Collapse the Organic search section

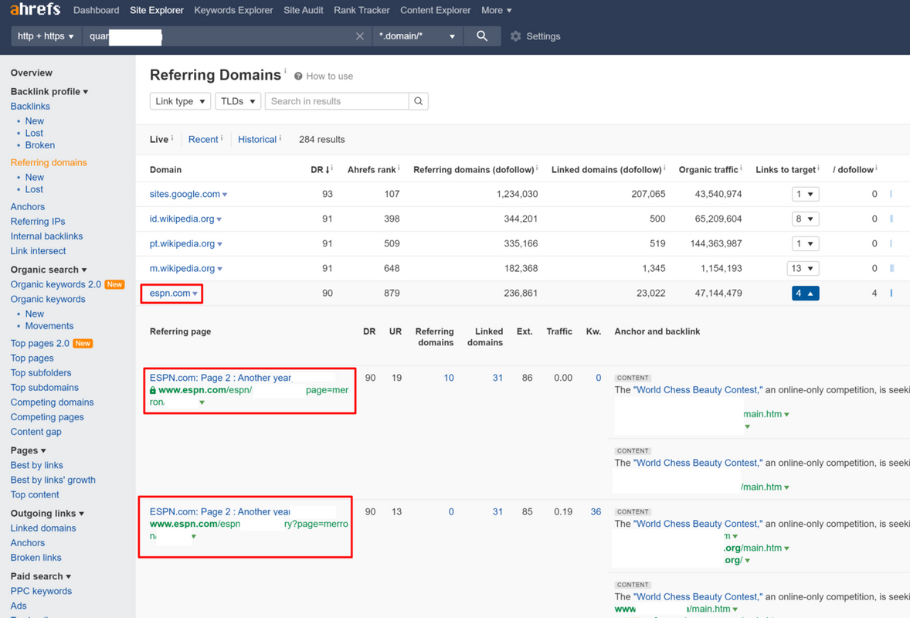pos(49,270)
